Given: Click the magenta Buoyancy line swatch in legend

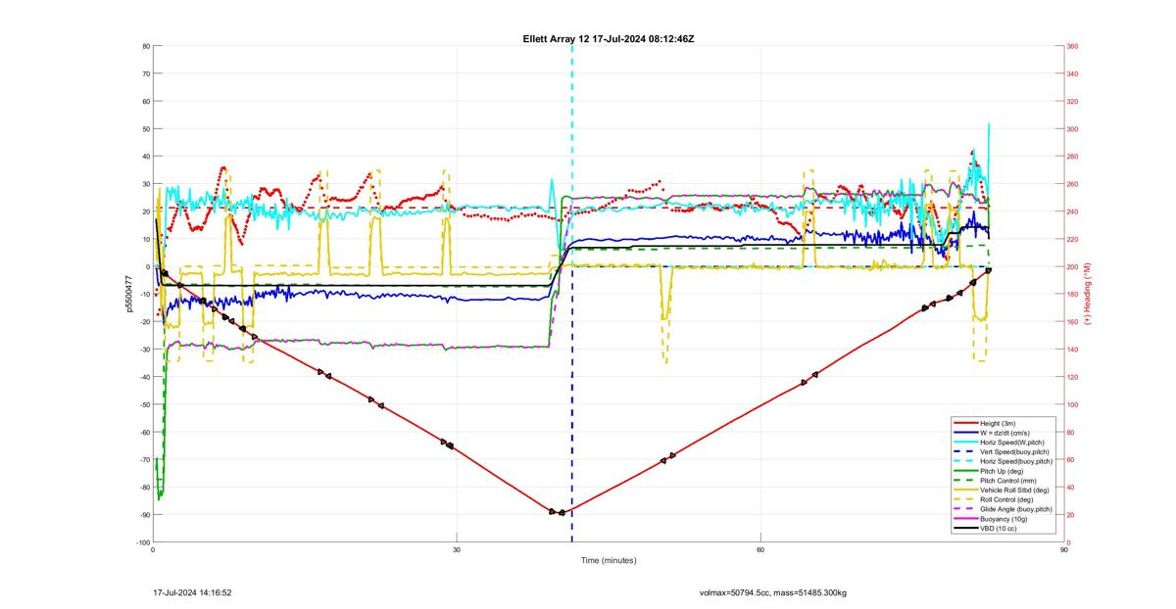Looking at the screenshot, I should pos(966,519).
